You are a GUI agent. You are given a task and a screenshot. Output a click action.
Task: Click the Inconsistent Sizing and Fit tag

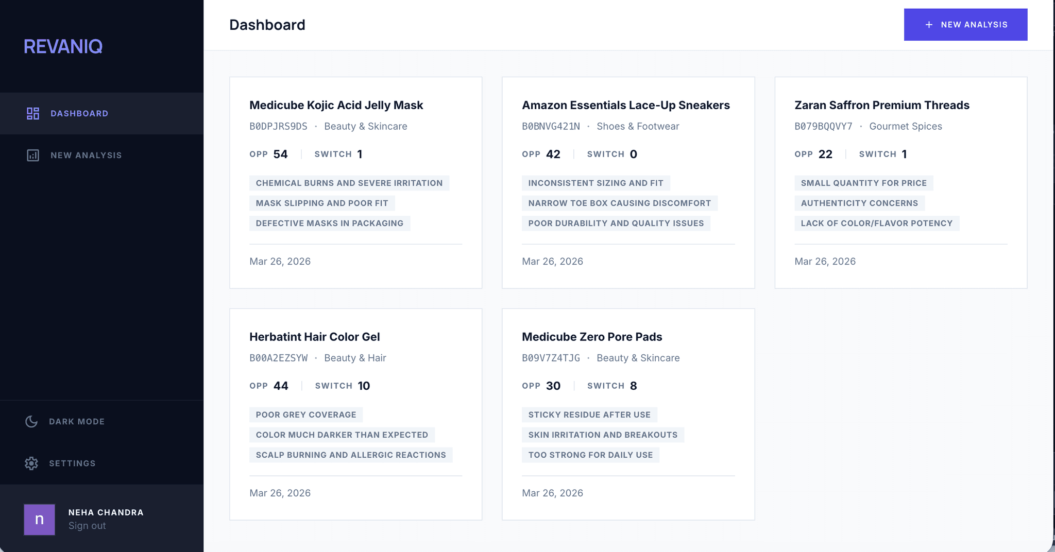point(596,183)
